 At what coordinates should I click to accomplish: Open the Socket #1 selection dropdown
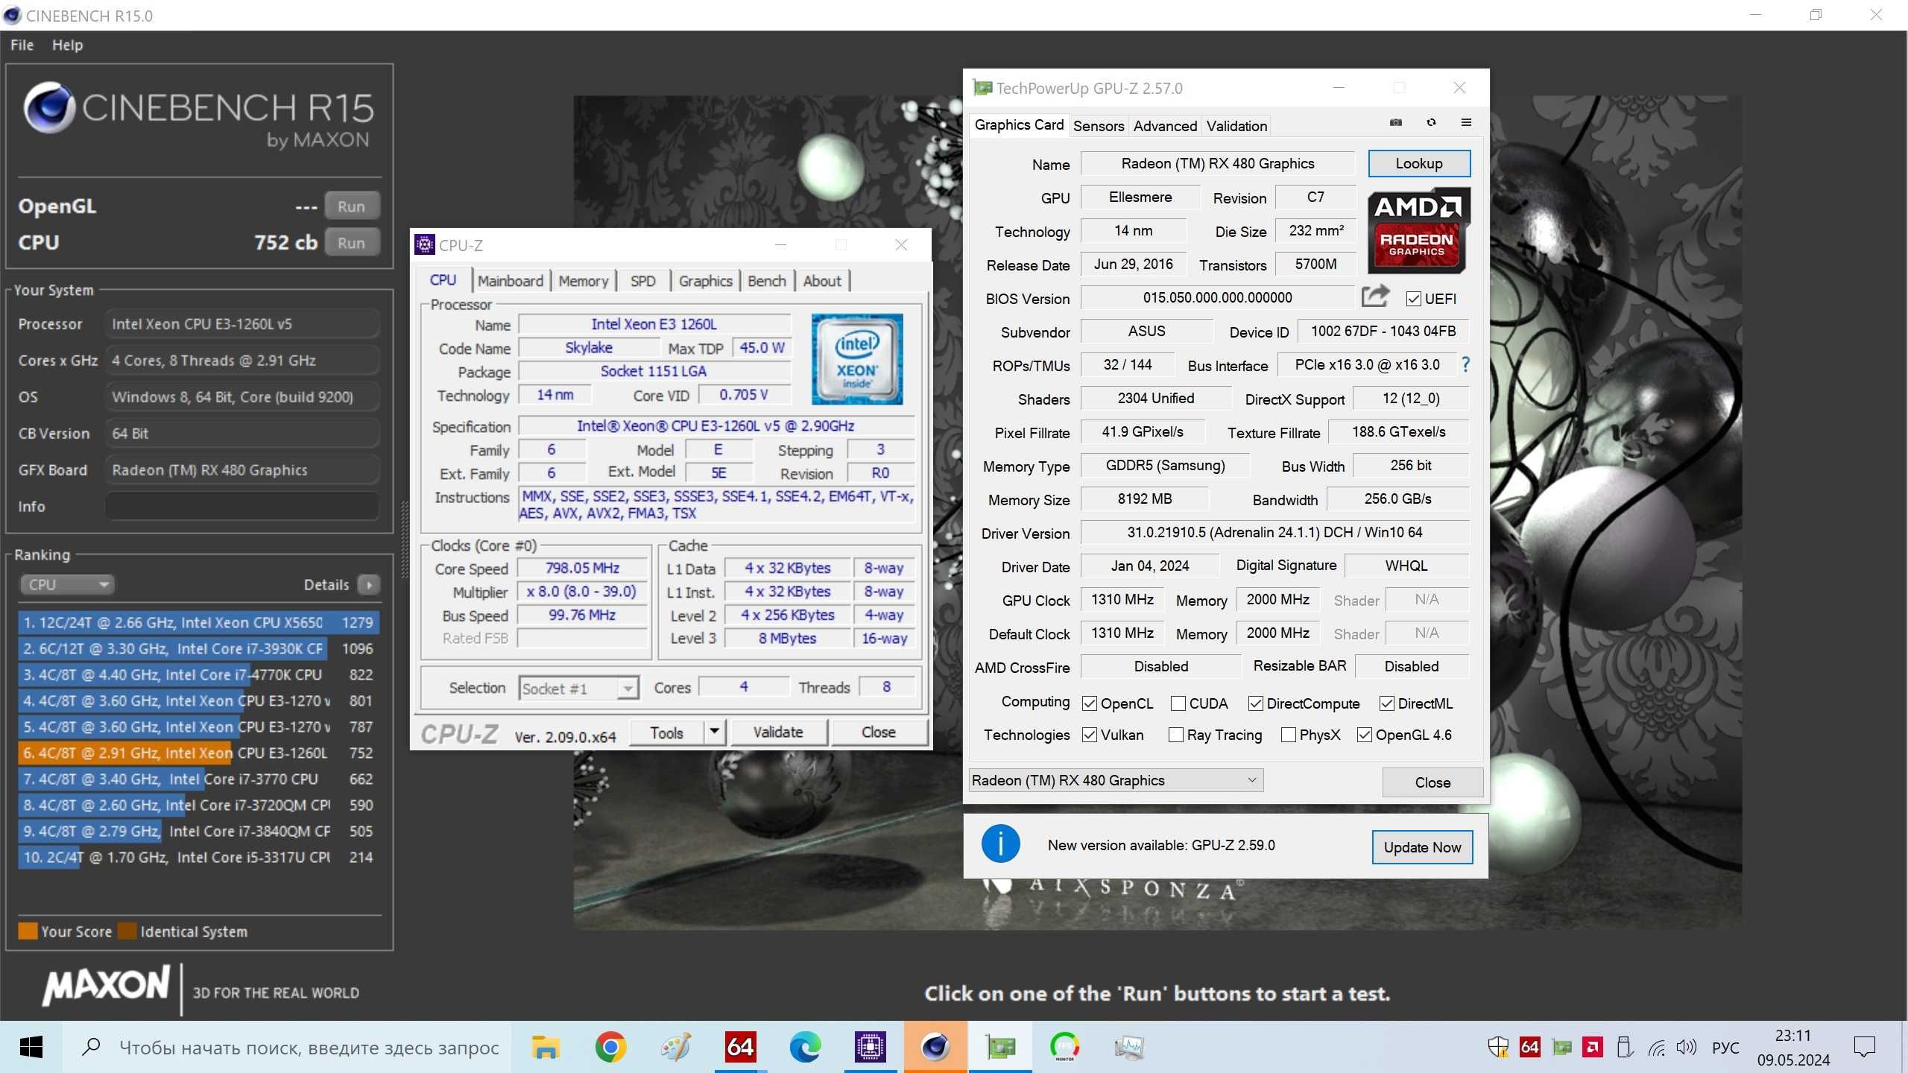click(578, 688)
